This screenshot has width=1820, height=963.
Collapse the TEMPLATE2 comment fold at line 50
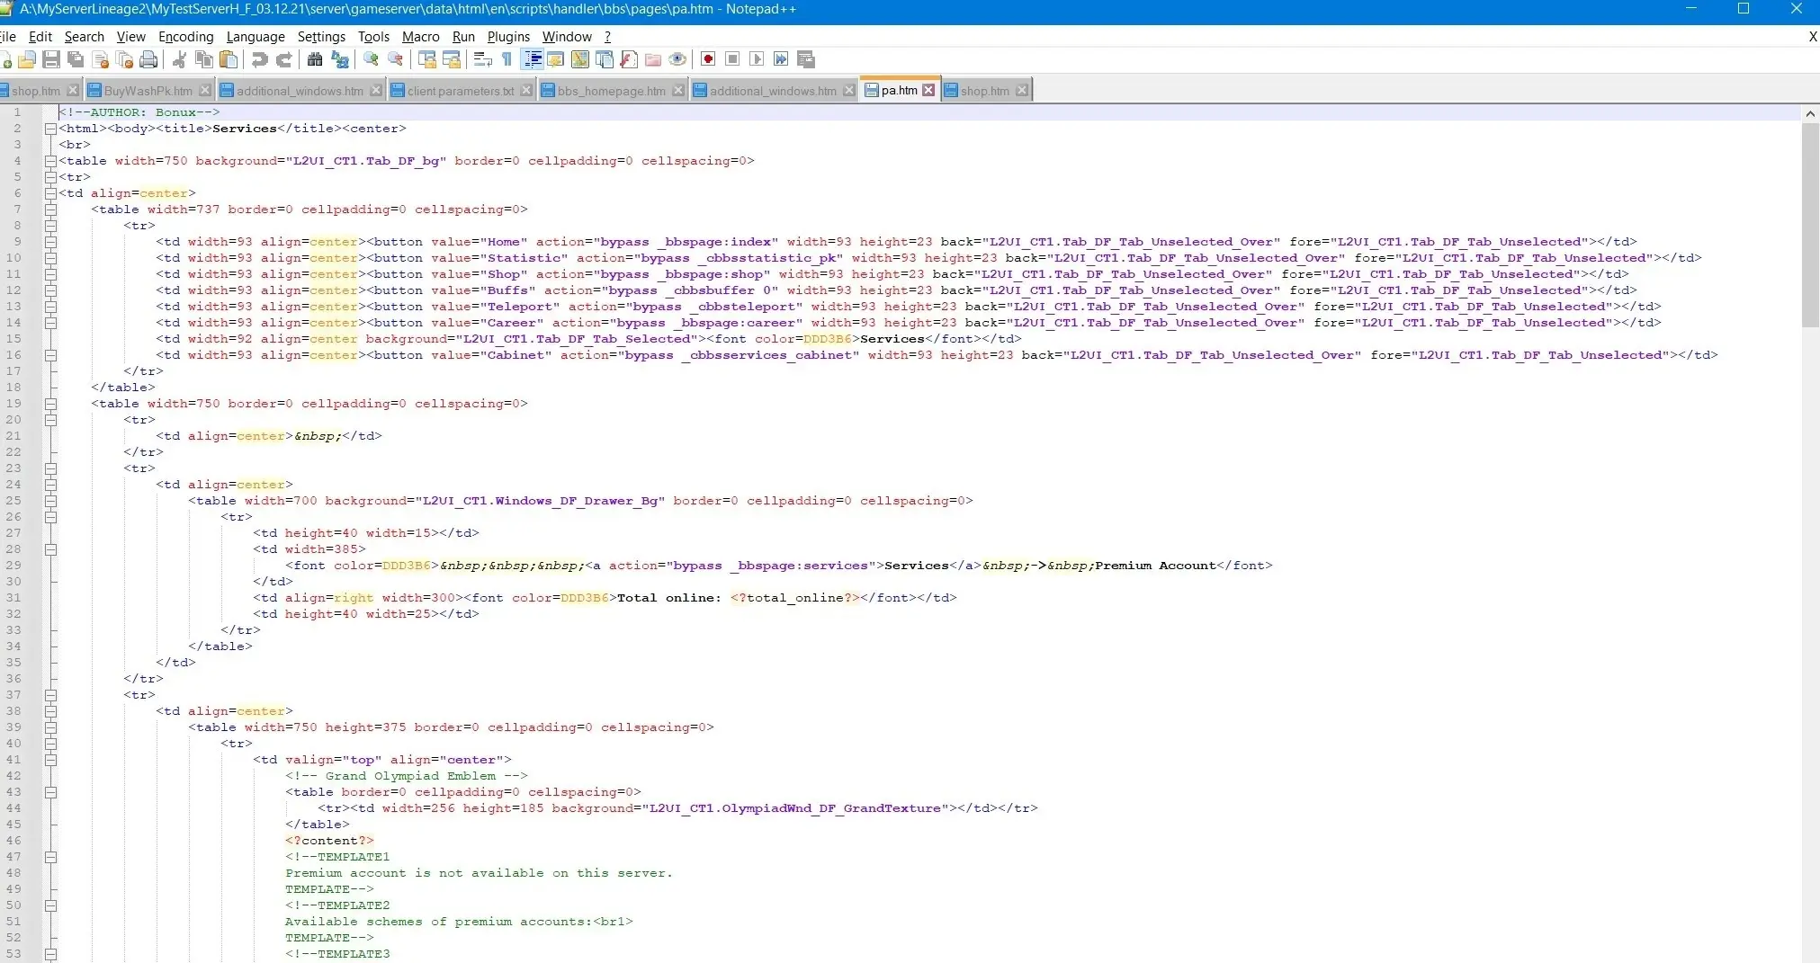coord(50,905)
